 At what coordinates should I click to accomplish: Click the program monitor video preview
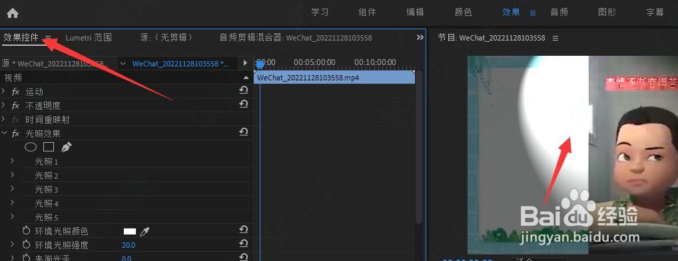coord(573,155)
